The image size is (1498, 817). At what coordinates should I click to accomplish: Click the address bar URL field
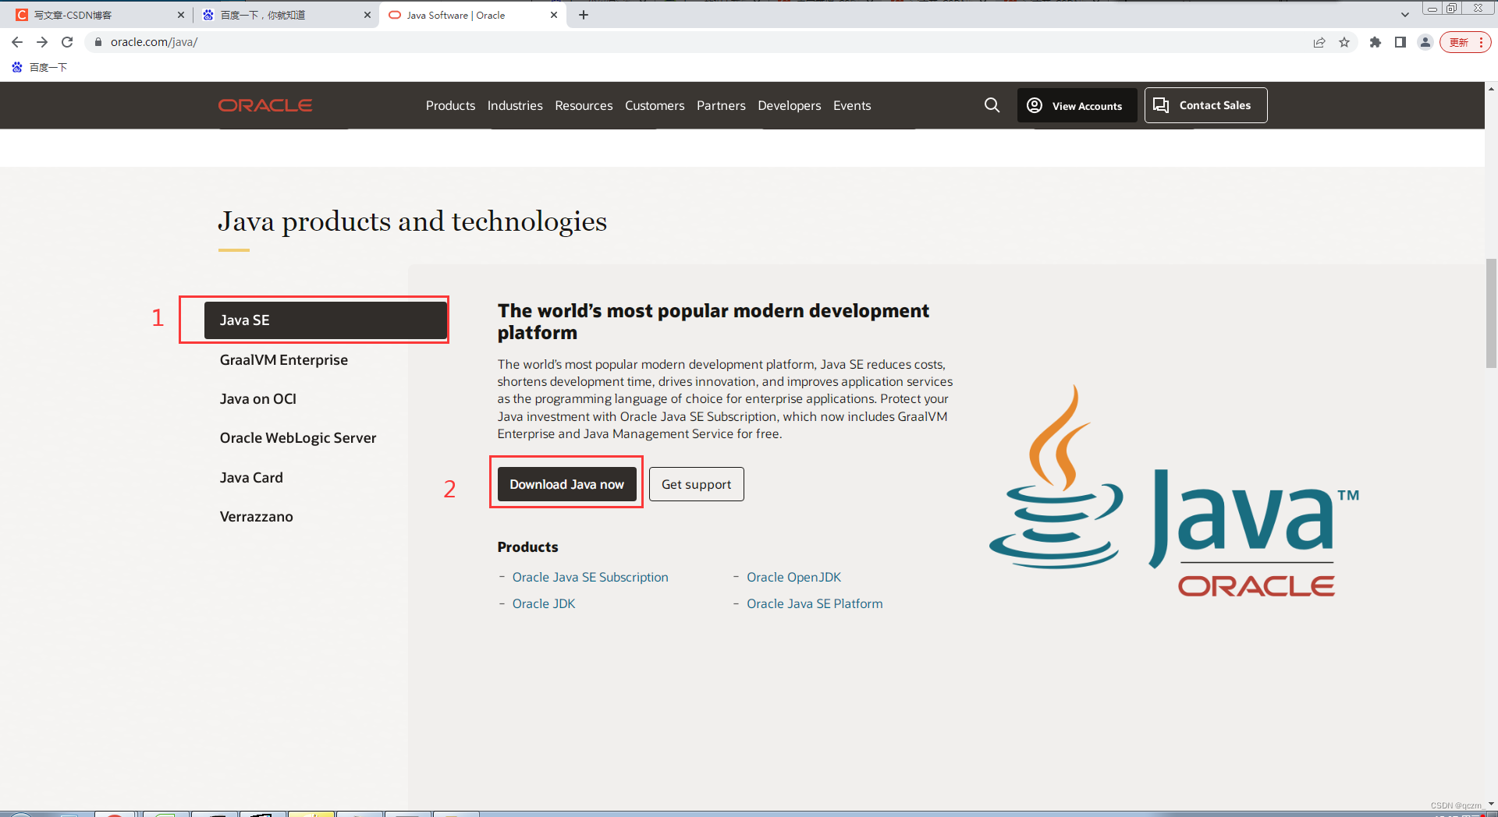pyautogui.click(x=702, y=42)
